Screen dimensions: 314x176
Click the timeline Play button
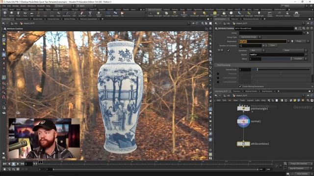pyautogui.click(x=18, y=164)
